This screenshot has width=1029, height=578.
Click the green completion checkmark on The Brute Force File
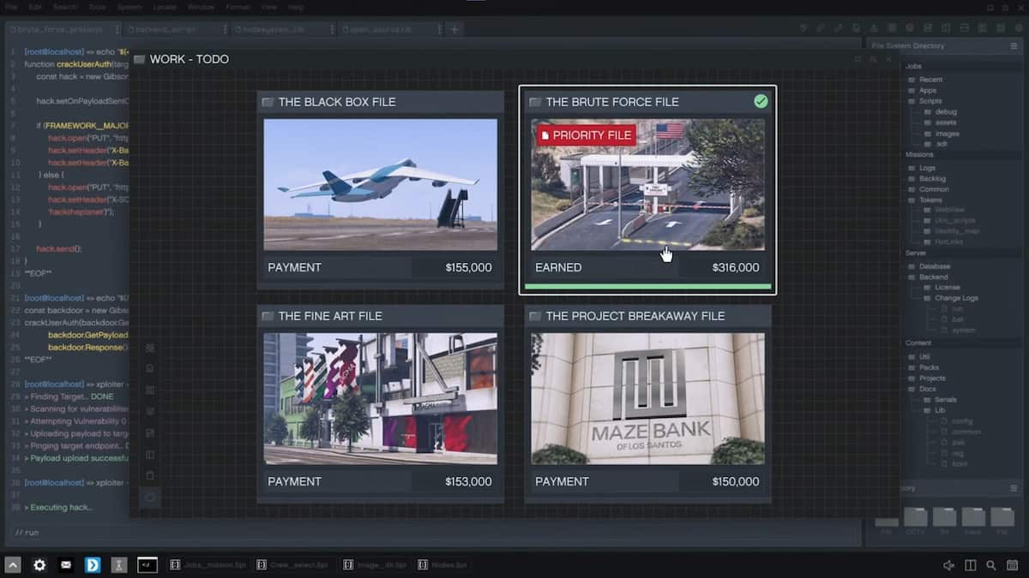761,101
